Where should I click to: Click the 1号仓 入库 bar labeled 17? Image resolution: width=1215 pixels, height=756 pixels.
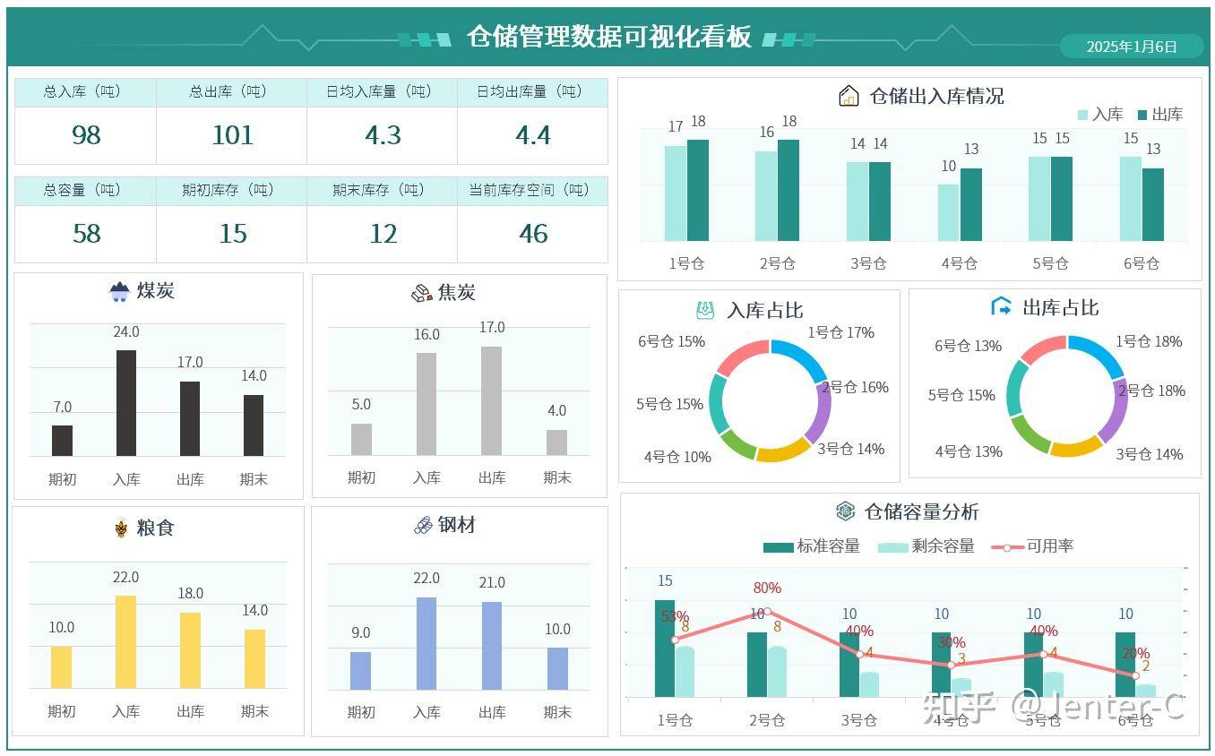pos(676,193)
